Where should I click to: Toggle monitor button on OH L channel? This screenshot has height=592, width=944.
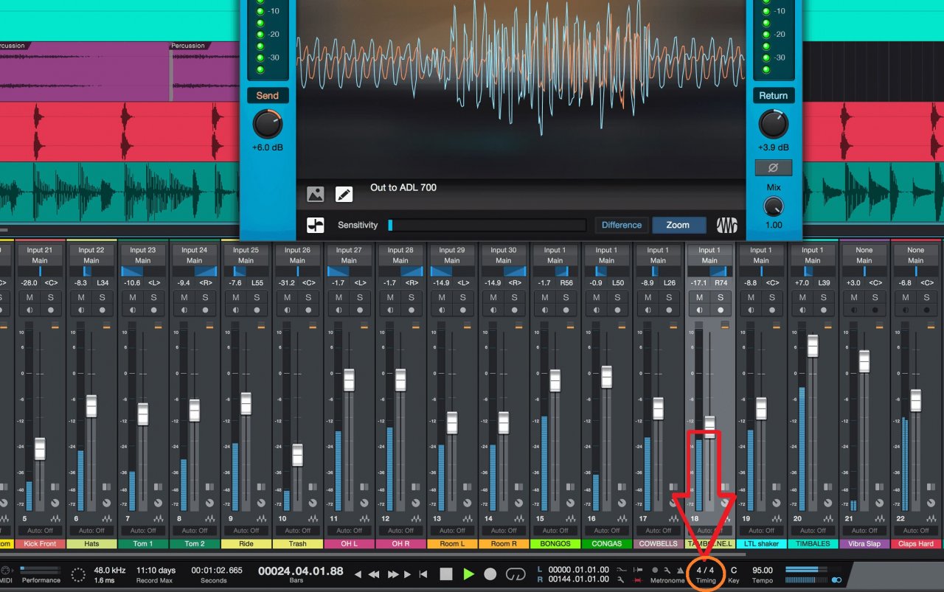[x=339, y=310]
